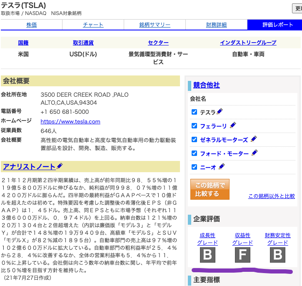The width and height of the screenshot is (302, 286).
Task: Click the phone number +1 650 681-5000
Action: (x=65, y=112)
